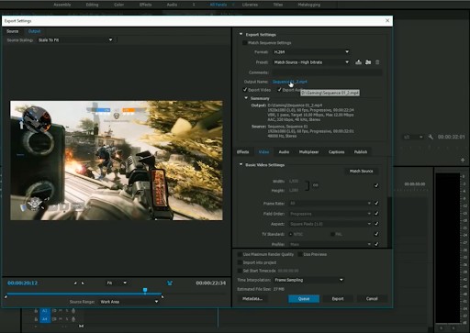Click the A4 track lock icon
Viewport: 470px width, 333px height.
36,319
